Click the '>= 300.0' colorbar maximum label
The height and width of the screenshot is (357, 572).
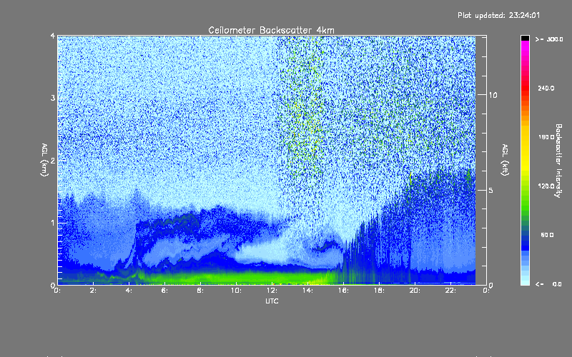pos(549,39)
